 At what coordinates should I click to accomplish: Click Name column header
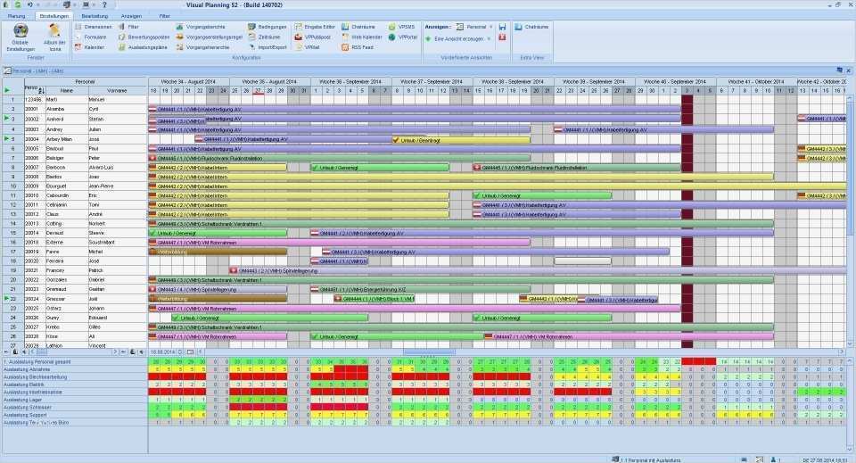pos(67,91)
